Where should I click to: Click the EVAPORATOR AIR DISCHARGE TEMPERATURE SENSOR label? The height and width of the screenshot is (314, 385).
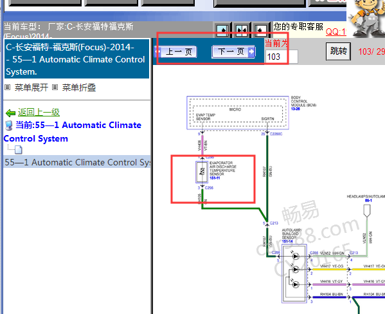tap(223, 169)
